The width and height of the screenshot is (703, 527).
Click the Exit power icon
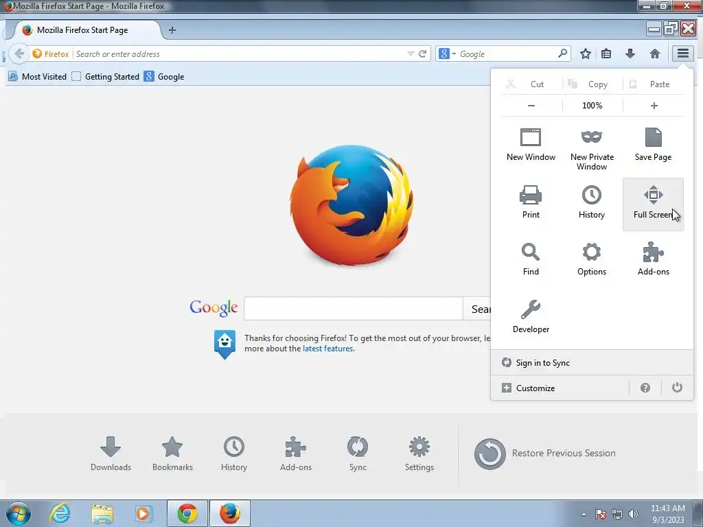(x=677, y=388)
